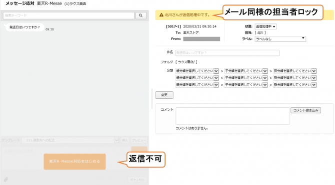This screenshot has width=335, height=185.
Task: Click the warning triangle icon in yellow banner
Action: click(161, 15)
